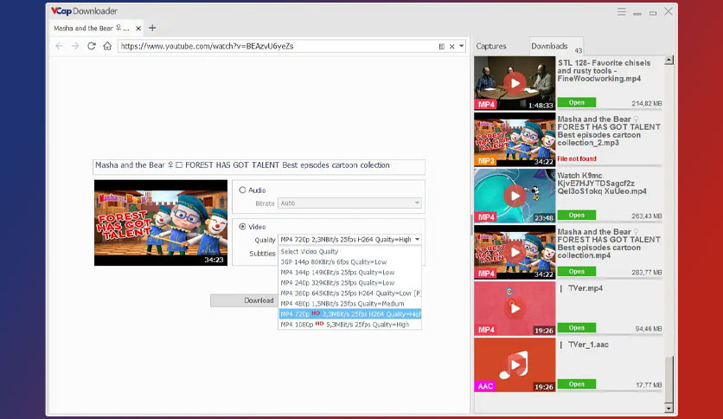Screen dimensions: 723x419
Task: Choose MP4 360p 645KBit/s H264 option
Action: pos(349,293)
